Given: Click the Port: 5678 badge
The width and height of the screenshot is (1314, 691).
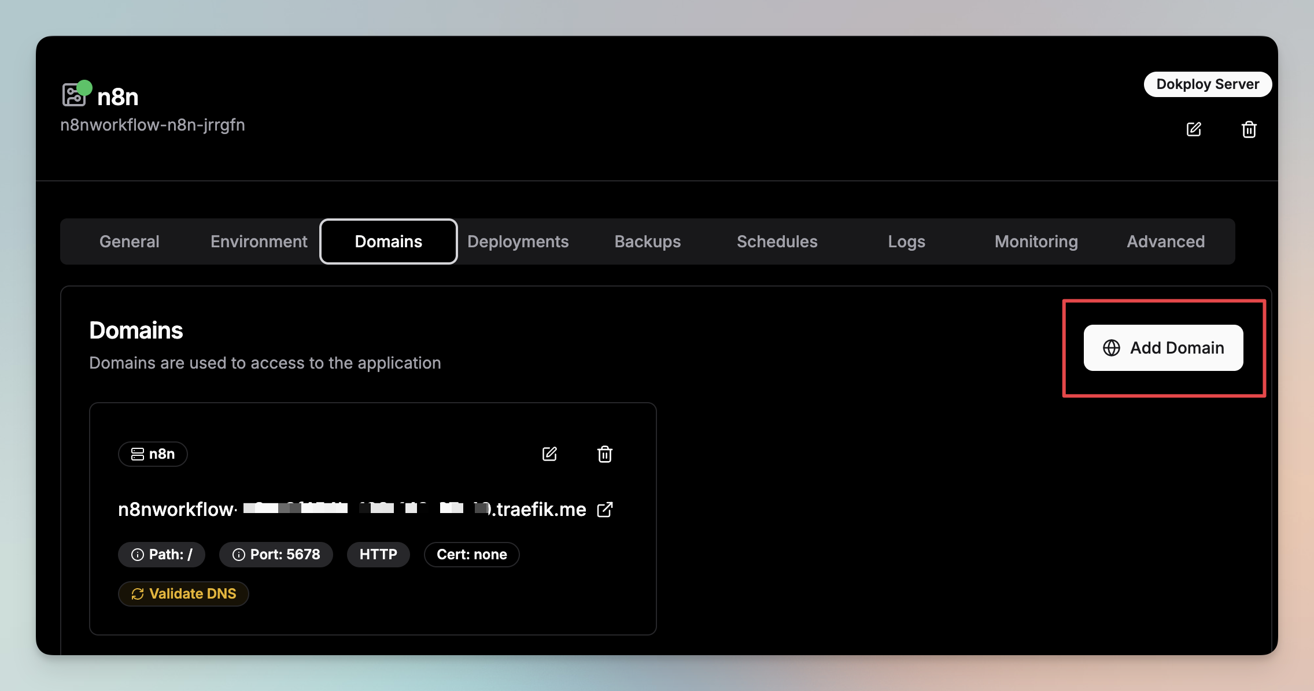Looking at the screenshot, I should (276, 555).
